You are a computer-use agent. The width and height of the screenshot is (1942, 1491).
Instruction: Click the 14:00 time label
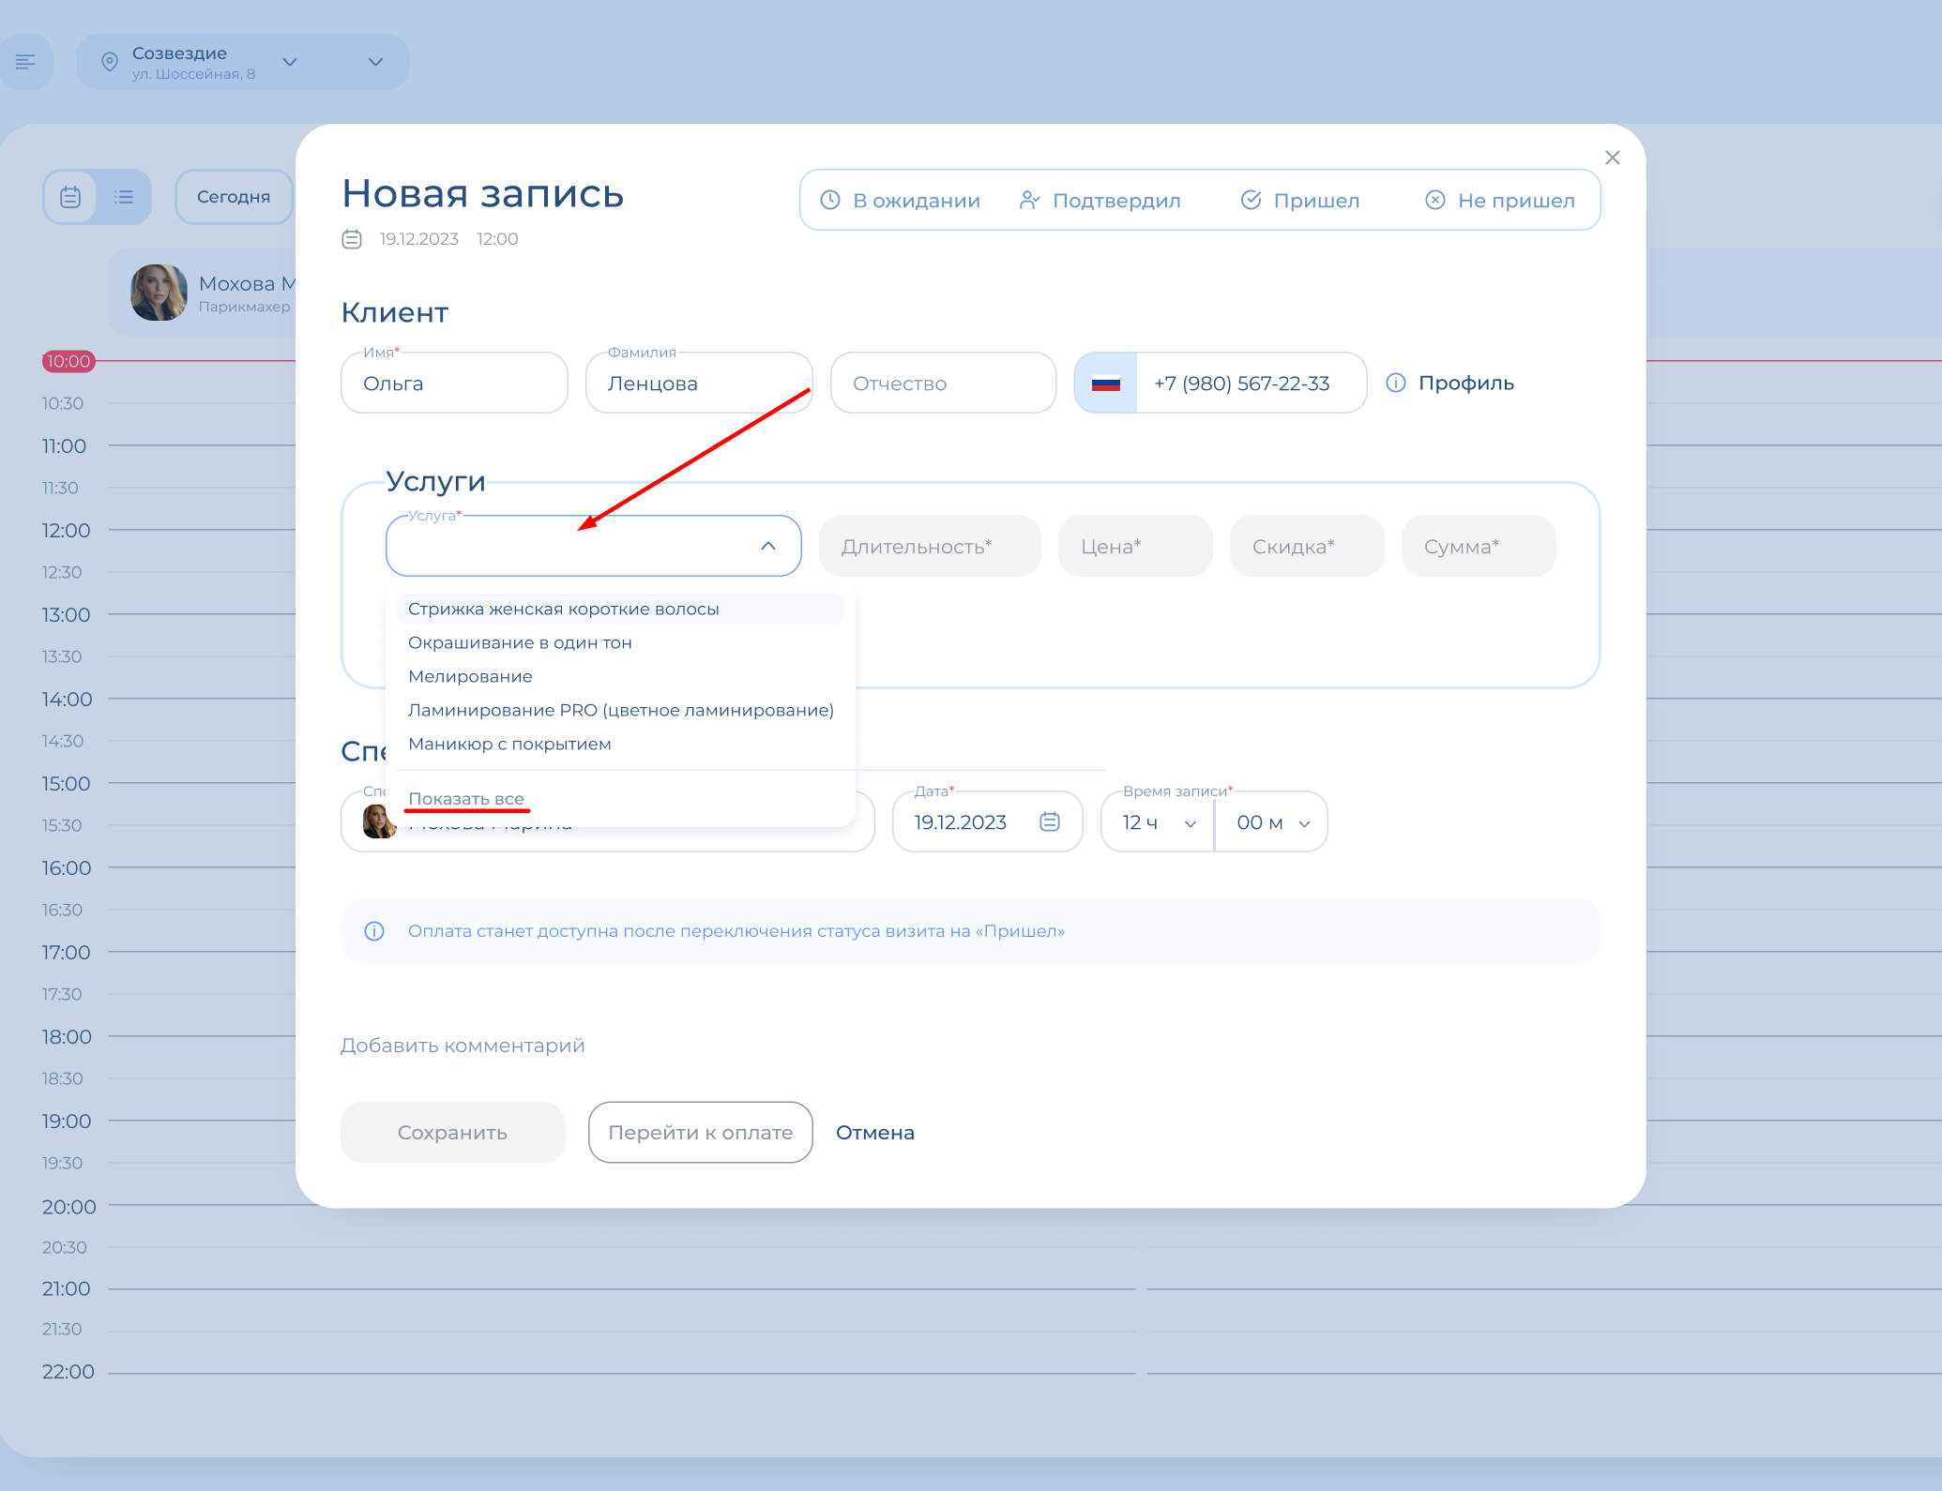pyautogui.click(x=67, y=699)
